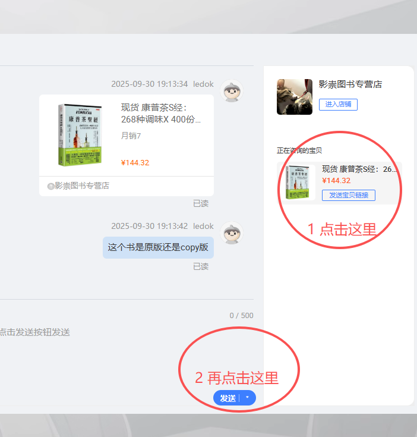Image resolution: width=417 pixels, height=437 pixels.
Task: Open the send-options dropdown arrow beside 发送
Action: [247, 398]
